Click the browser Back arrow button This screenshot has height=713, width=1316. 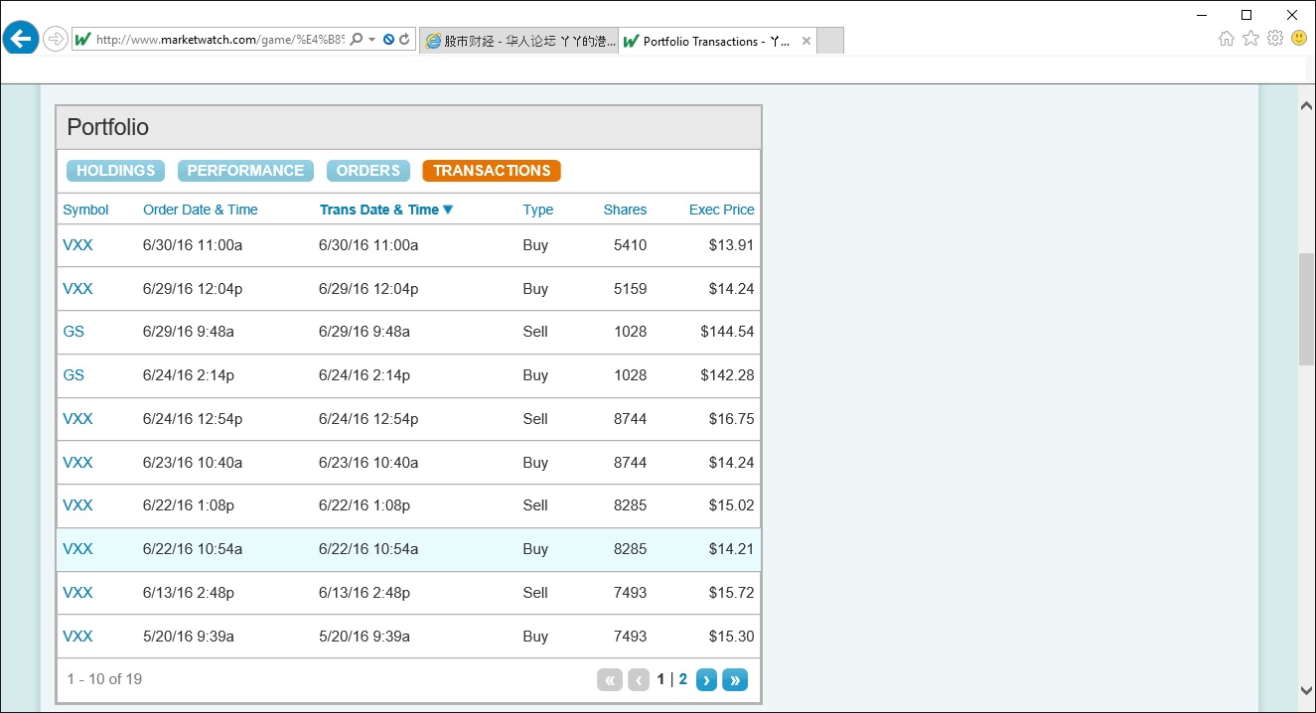pos(21,40)
